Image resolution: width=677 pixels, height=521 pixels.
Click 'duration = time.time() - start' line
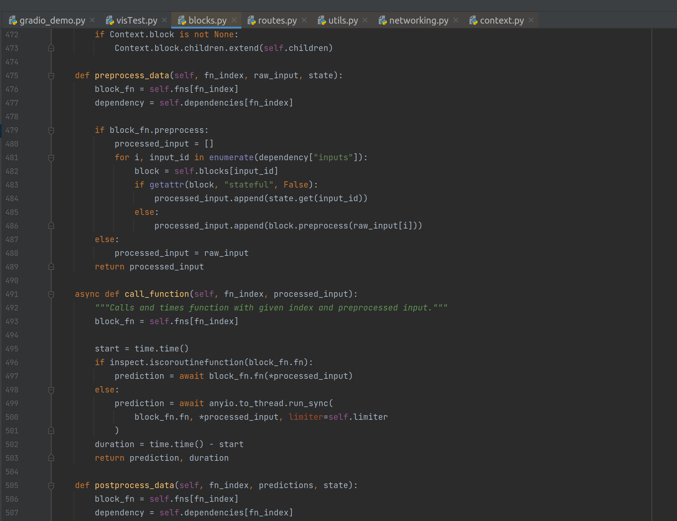point(169,445)
